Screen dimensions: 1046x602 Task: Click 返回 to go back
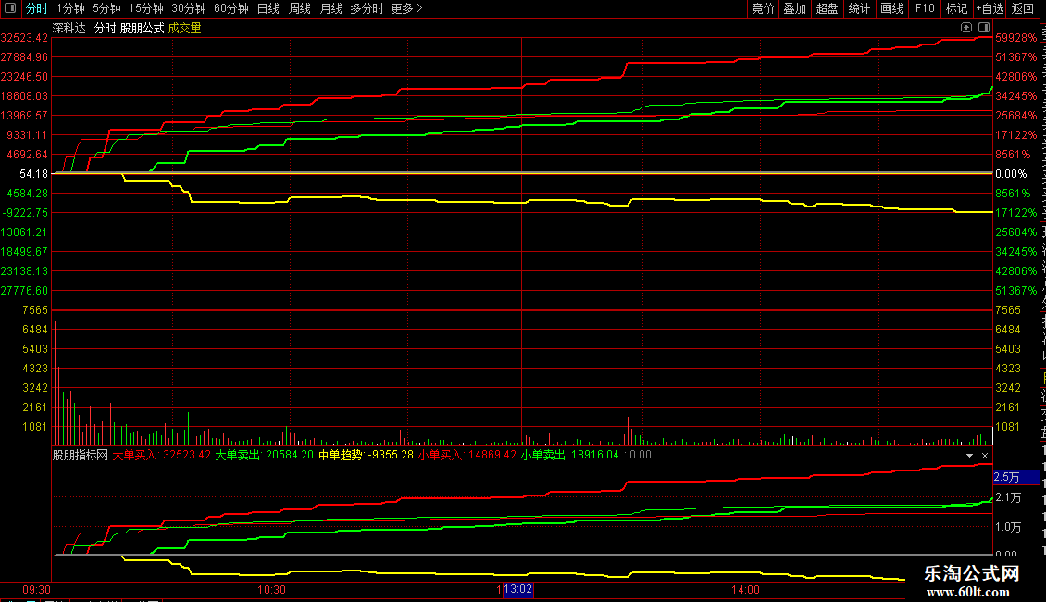pyautogui.click(x=1022, y=8)
